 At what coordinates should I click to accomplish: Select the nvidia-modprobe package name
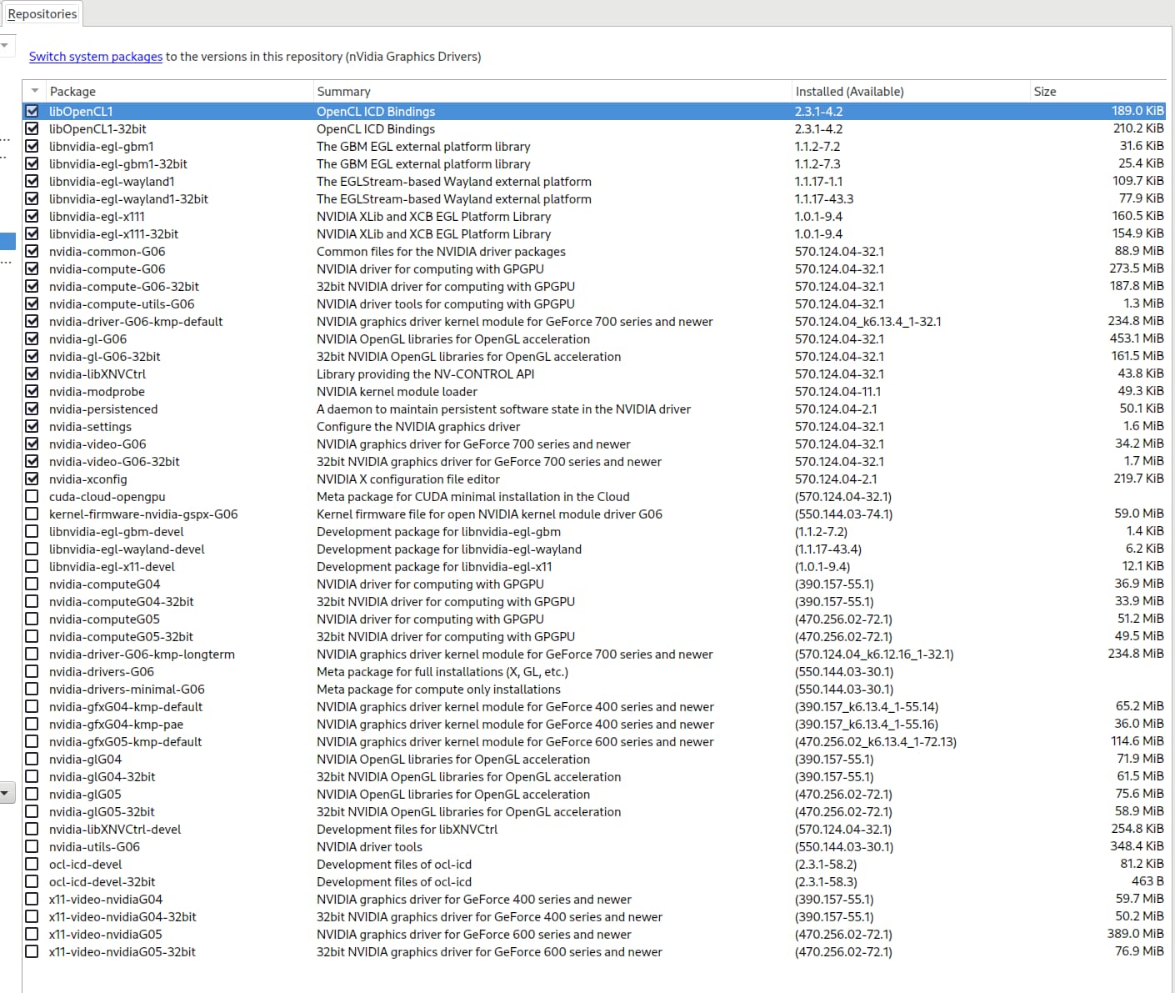point(97,391)
